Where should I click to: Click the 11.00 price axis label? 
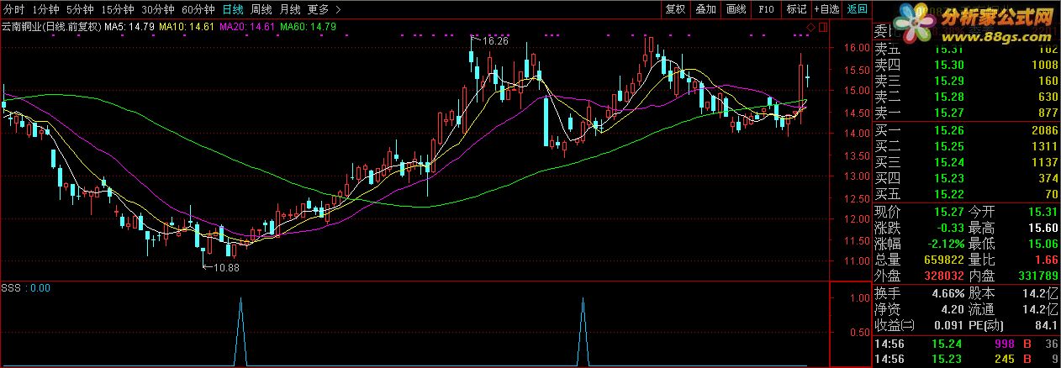856,262
